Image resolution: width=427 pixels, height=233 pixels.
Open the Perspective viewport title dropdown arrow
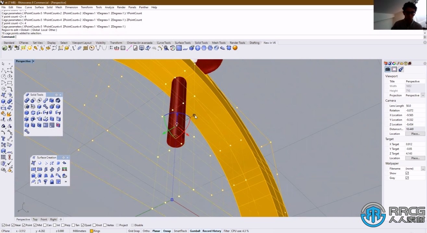coord(33,61)
